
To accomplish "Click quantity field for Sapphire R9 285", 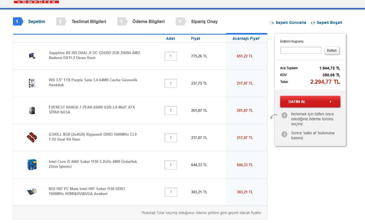I will point(171,56).
